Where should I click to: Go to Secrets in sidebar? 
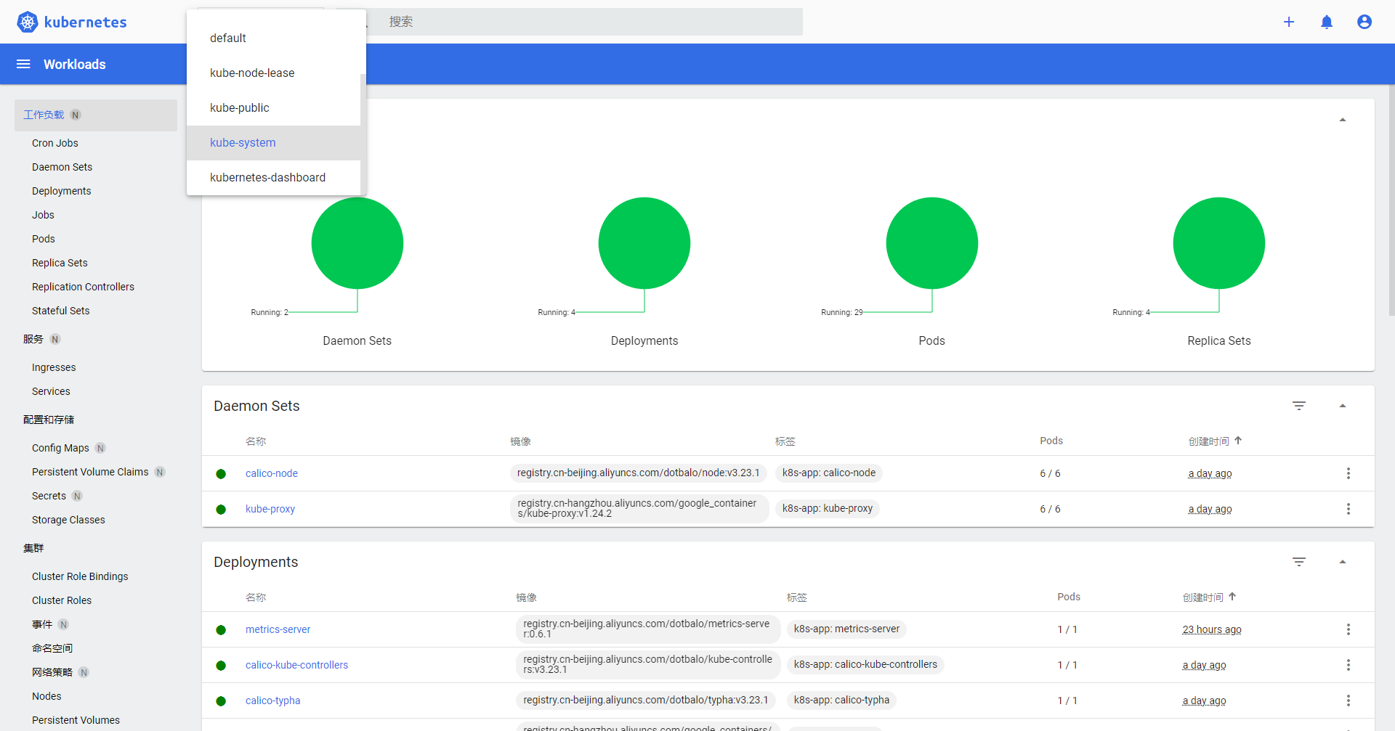[x=49, y=496]
